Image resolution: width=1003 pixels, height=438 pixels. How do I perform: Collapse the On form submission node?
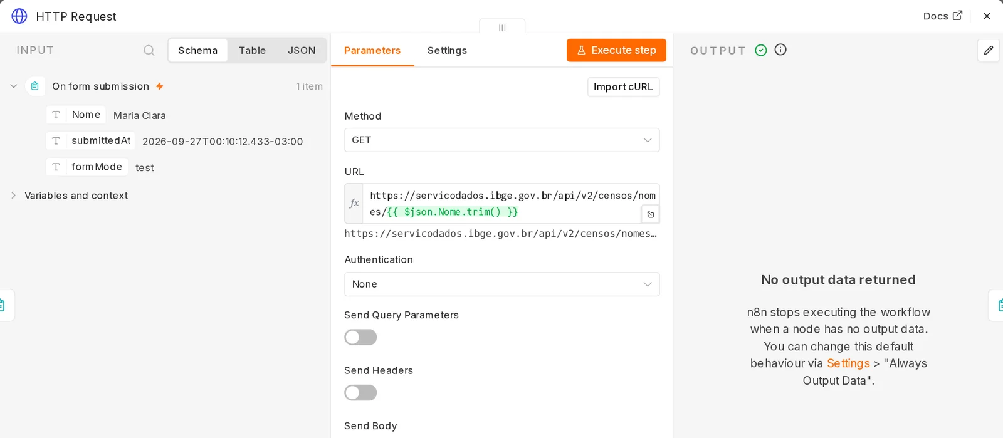tap(13, 86)
